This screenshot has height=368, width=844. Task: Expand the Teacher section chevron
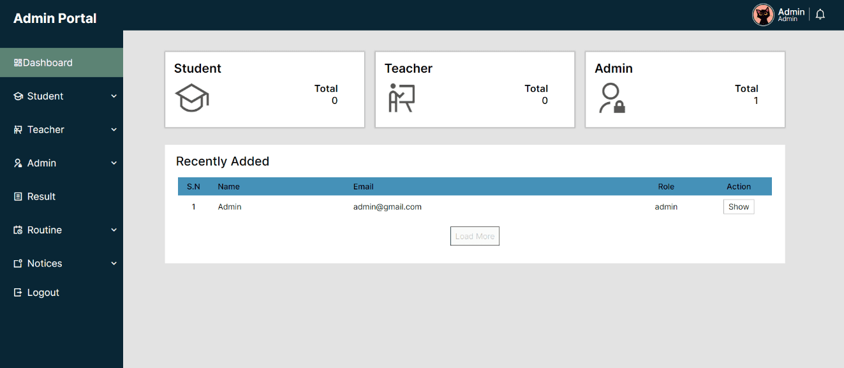[114, 129]
